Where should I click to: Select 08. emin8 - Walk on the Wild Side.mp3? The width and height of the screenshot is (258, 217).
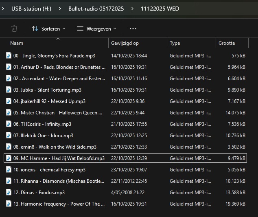click(55, 147)
